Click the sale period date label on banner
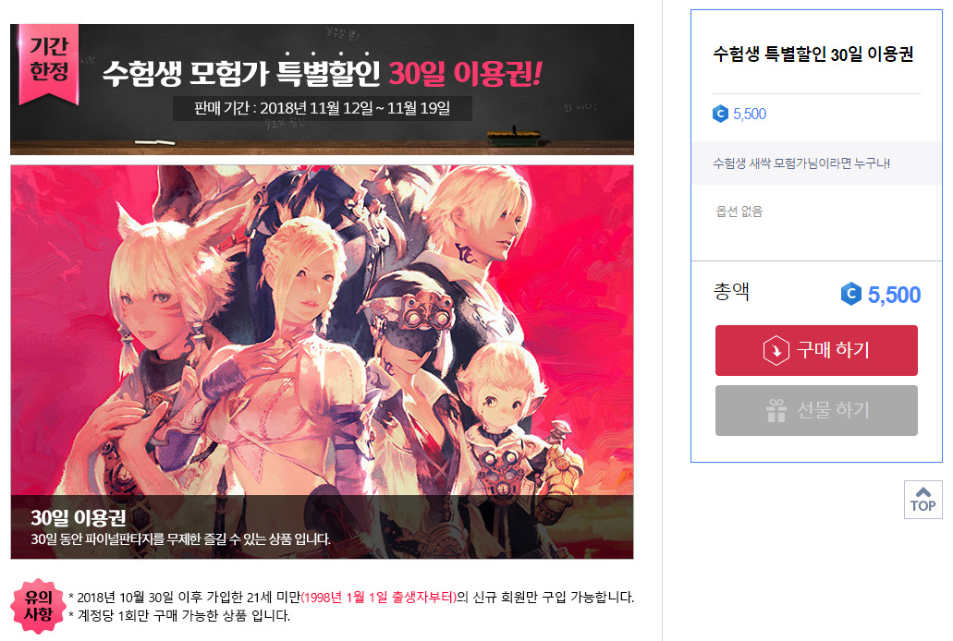This screenshot has width=953, height=641. pos(322,109)
